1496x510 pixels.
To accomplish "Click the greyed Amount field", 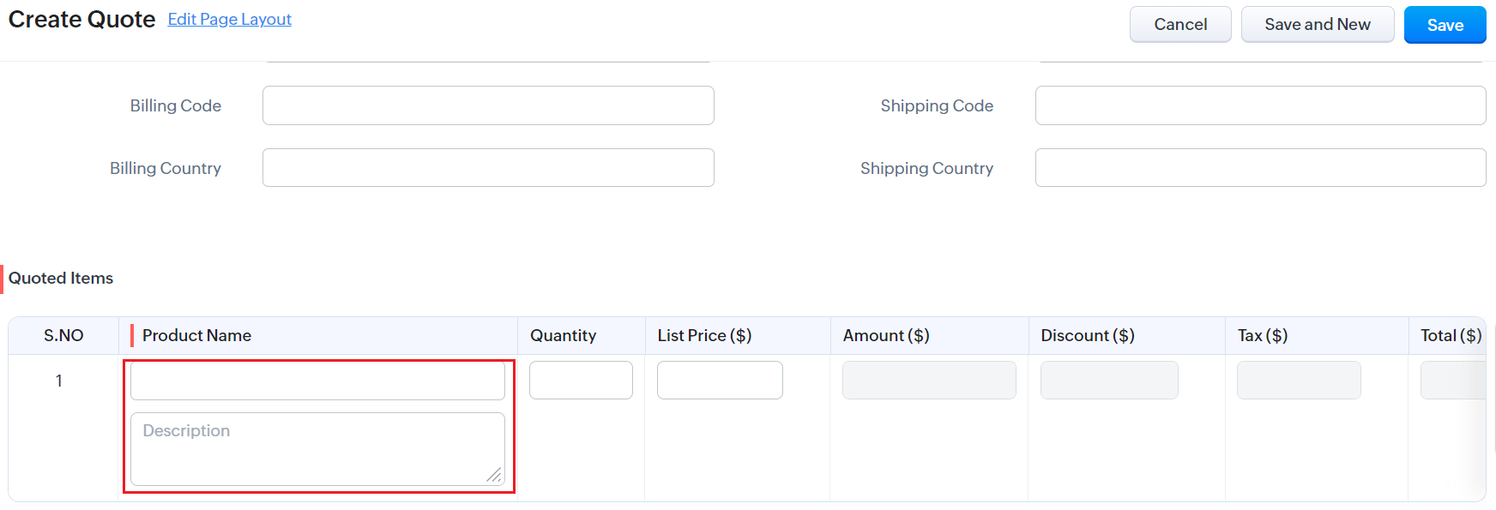I will click(929, 380).
